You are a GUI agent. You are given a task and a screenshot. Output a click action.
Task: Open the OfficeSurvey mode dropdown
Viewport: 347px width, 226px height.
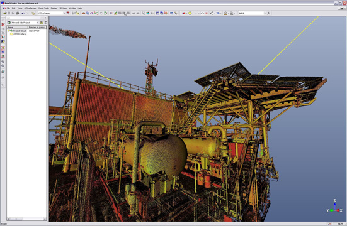64,13
